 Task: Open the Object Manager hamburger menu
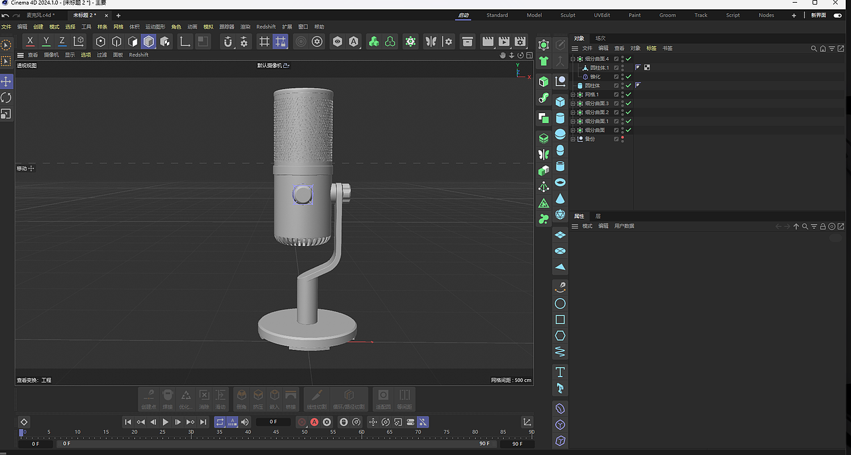(575, 49)
